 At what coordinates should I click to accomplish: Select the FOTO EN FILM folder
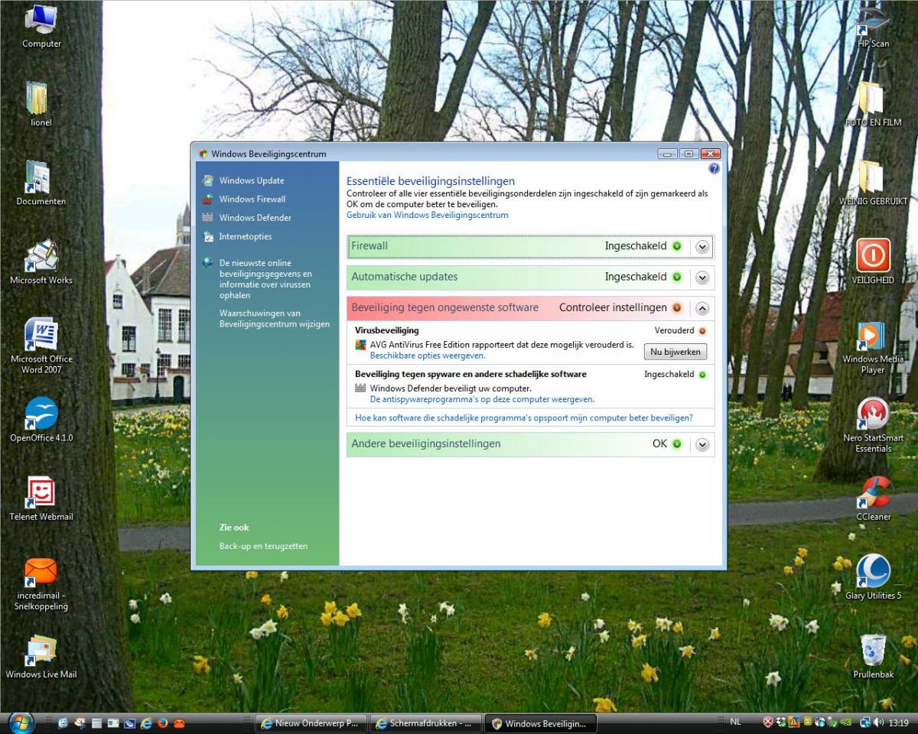(x=873, y=105)
